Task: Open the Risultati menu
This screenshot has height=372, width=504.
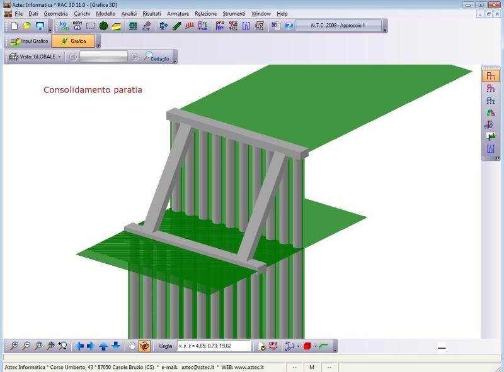Action: click(151, 13)
